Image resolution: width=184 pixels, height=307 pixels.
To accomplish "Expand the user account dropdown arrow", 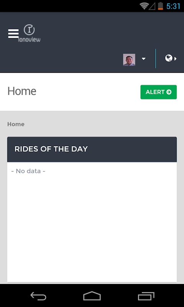I will pyautogui.click(x=144, y=59).
